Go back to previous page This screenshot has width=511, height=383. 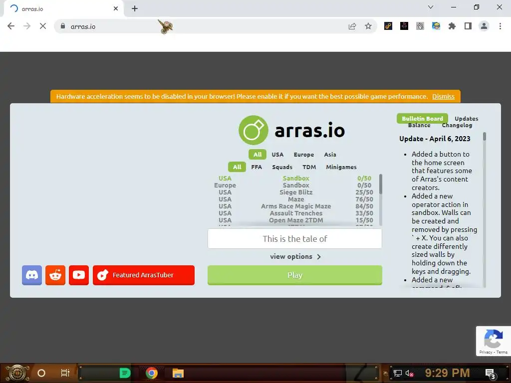(x=11, y=26)
